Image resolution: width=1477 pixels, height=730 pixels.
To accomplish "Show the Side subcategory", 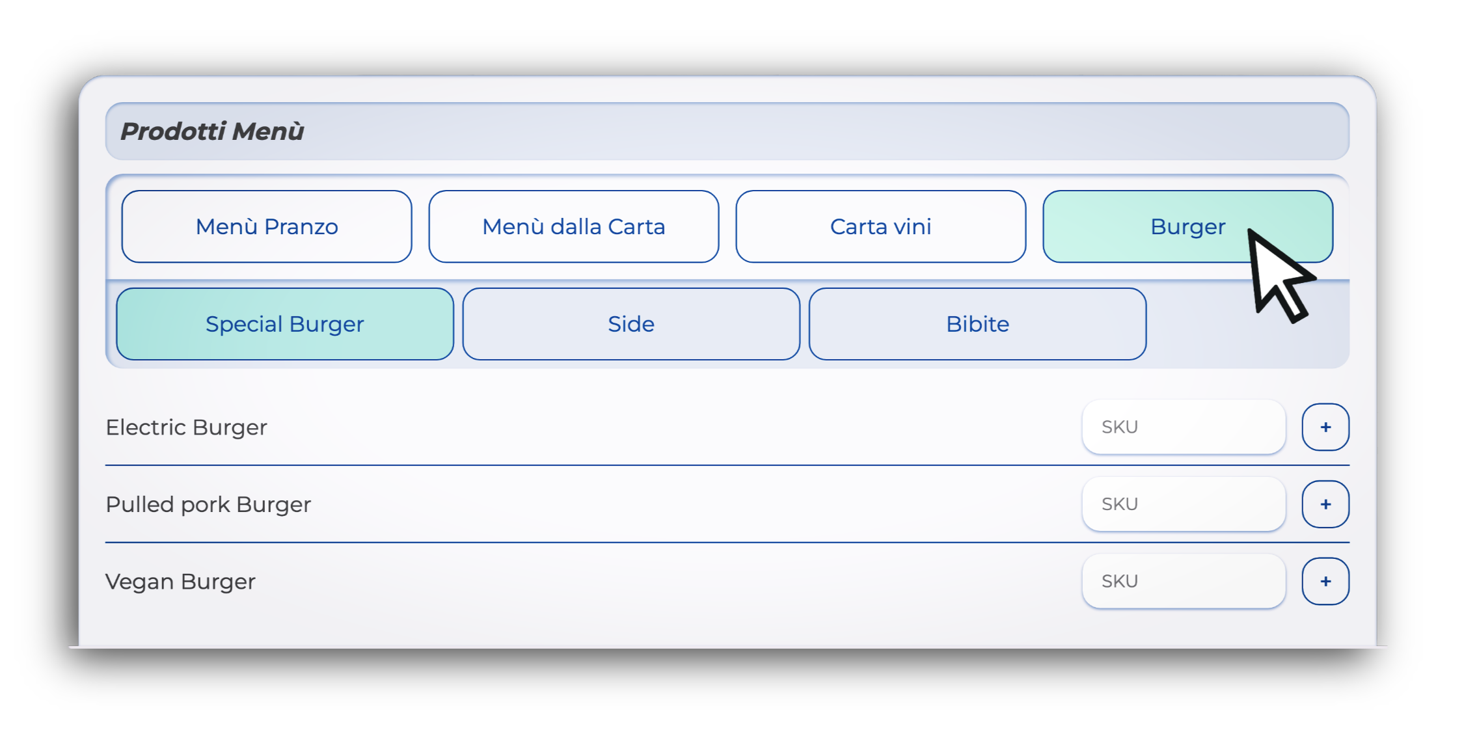I will pyautogui.click(x=630, y=324).
